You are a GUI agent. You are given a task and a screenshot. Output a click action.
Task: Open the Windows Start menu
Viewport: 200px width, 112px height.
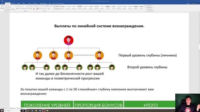click(x=2, y=111)
